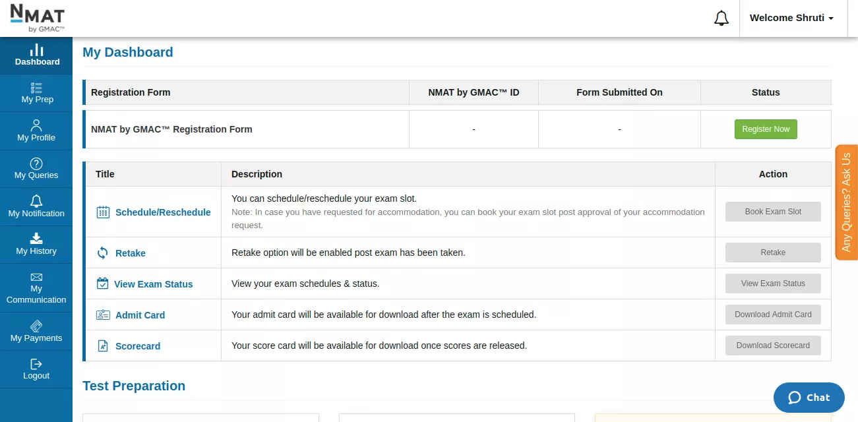Viewport: 858px width, 422px height.
Task: Click the Status column header
Action: 766,92
